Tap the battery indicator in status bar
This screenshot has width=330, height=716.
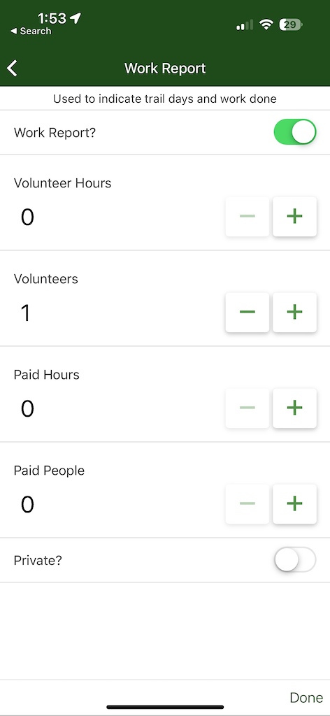[291, 24]
